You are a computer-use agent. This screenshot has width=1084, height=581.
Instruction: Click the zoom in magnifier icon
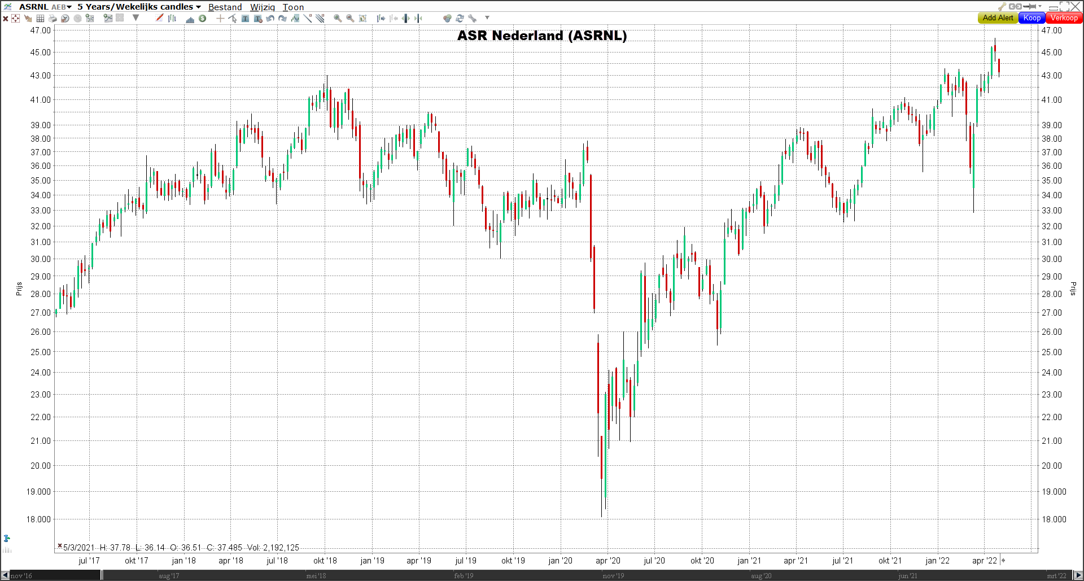[338, 18]
